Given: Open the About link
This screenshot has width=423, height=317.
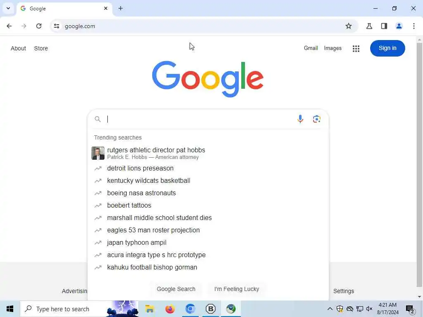Looking at the screenshot, I should 18,49.
